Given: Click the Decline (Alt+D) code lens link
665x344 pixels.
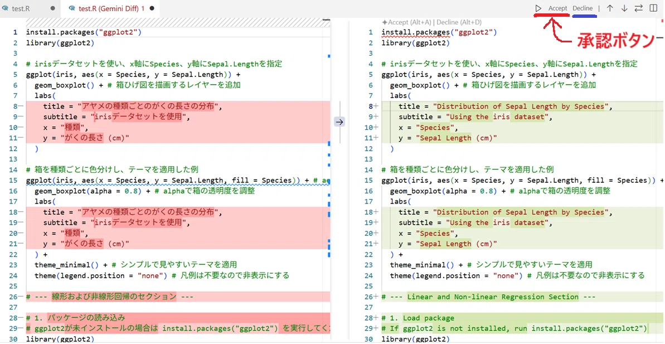Looking at the screenshot, I should (x=459, y=22).
